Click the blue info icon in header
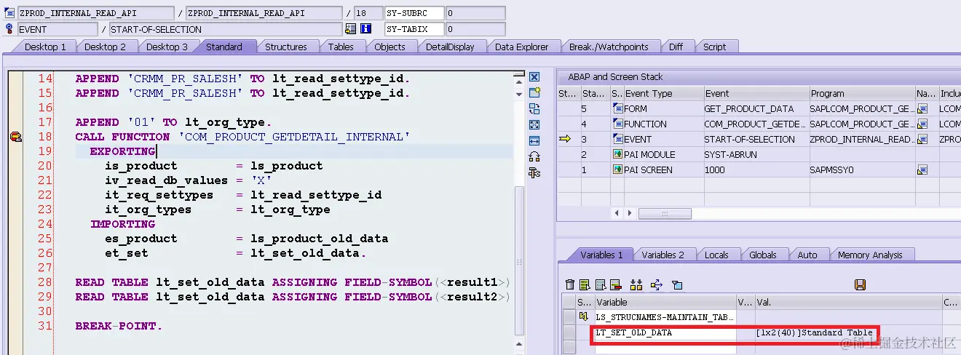The image size is (961, 355). pyautogui.click(x=366, y=29)
